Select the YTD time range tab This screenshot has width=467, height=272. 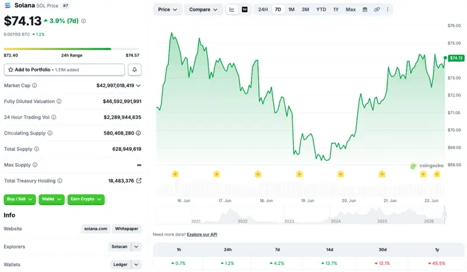321,9
